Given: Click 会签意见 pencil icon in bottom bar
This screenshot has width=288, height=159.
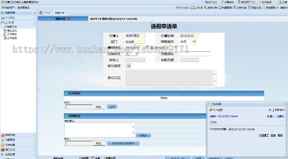Looking at the screenshot, I should click(104, 158).
